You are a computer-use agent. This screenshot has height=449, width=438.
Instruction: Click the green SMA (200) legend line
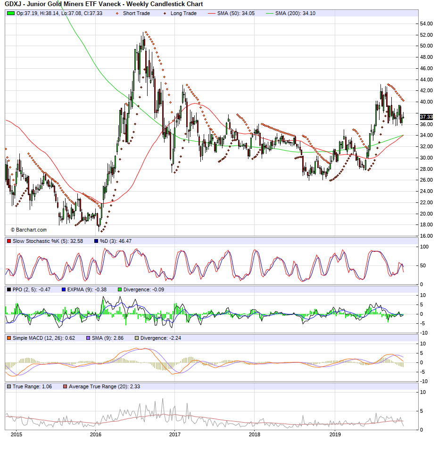(270, 14)
